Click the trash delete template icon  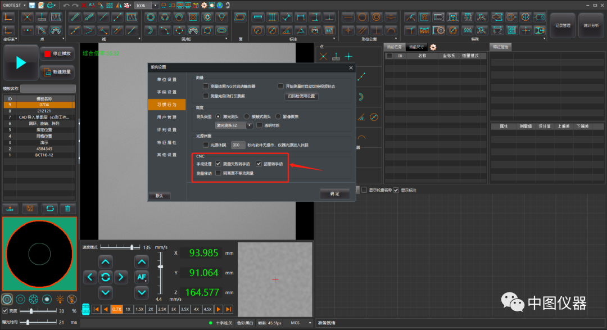67,209
